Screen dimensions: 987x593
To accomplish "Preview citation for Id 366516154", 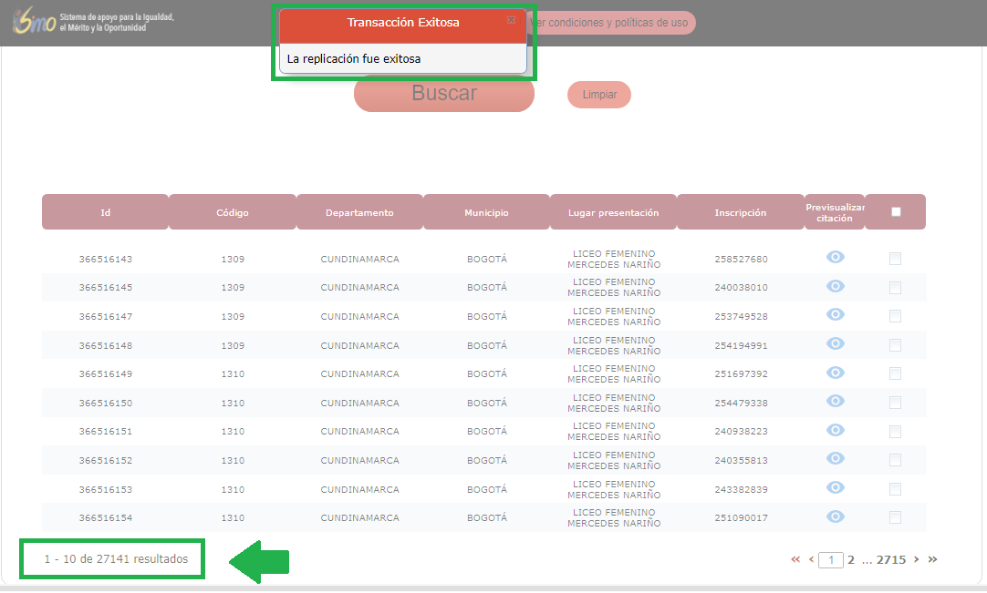I will click(835, 516).
